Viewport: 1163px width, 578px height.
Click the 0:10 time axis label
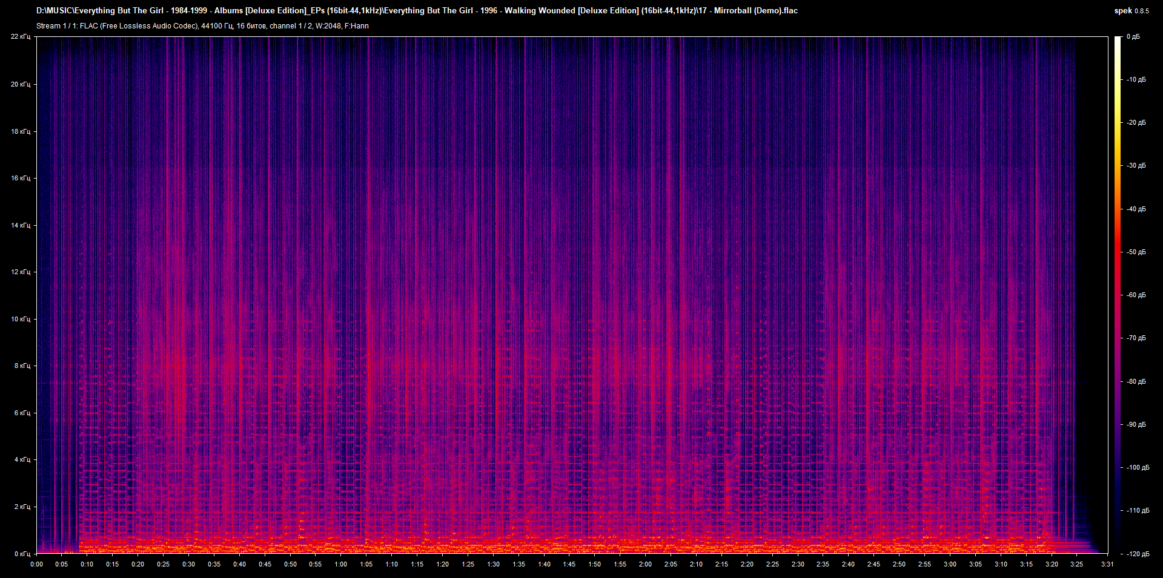click(x=87, y=565)
